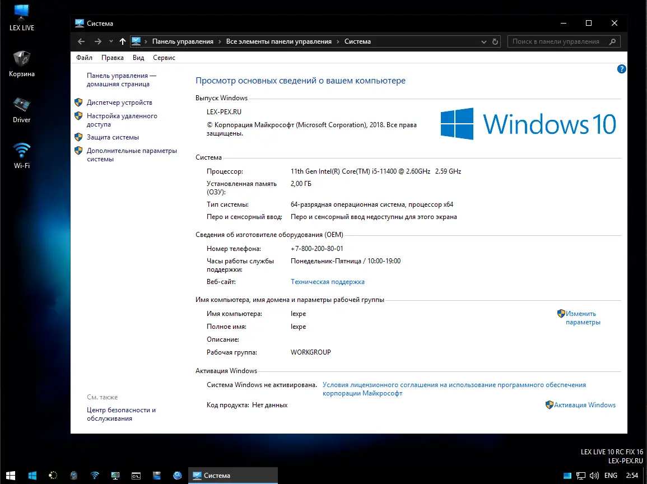Switch to Система taskbar button
This screenshot has height=484, width=647.
coord(233,476)
